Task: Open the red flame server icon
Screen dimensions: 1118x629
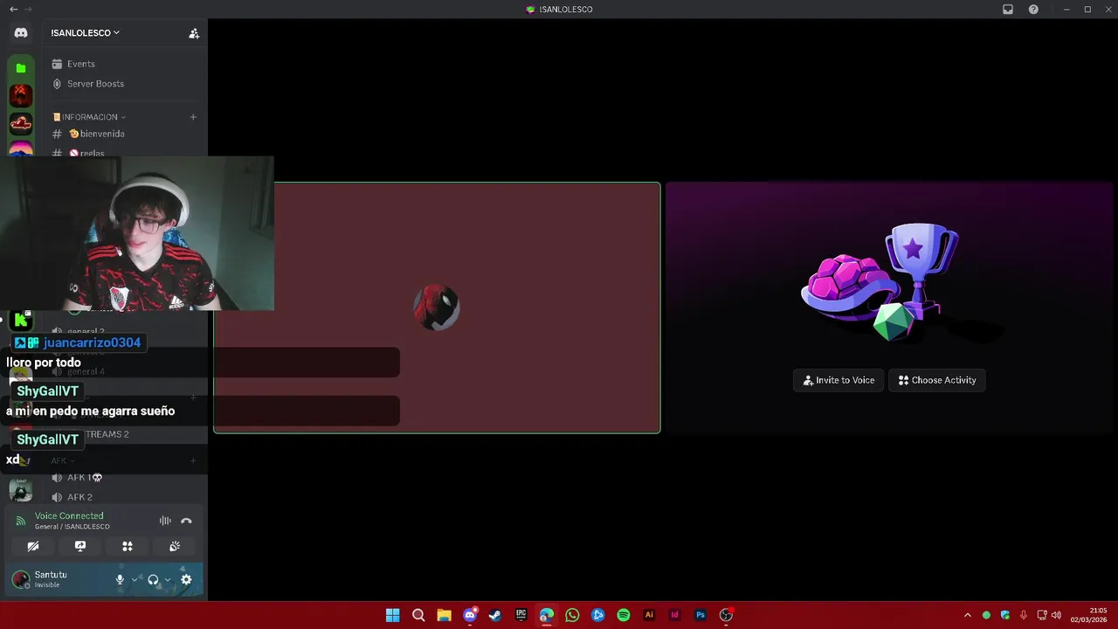Action: click(21, 94)
